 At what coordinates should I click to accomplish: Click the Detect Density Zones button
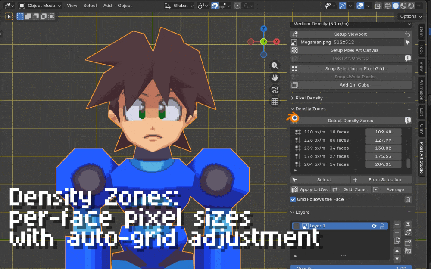(347, 121)
